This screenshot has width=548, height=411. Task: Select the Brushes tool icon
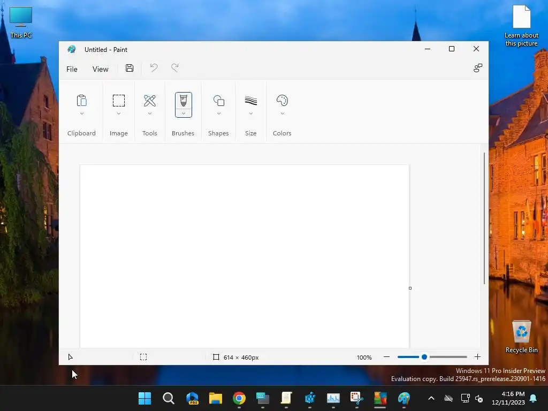click(x=184, y=101)
